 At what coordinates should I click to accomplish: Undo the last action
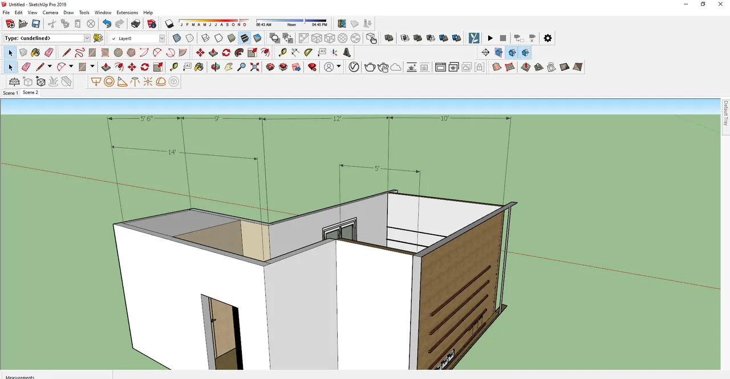(107, 24)
